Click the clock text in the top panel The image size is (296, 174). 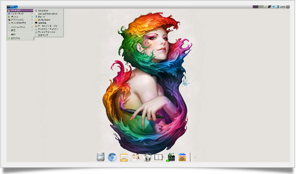pos(282,7)
